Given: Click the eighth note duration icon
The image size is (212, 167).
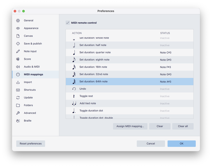Looking at the screenshot, I should click(74, 60).
